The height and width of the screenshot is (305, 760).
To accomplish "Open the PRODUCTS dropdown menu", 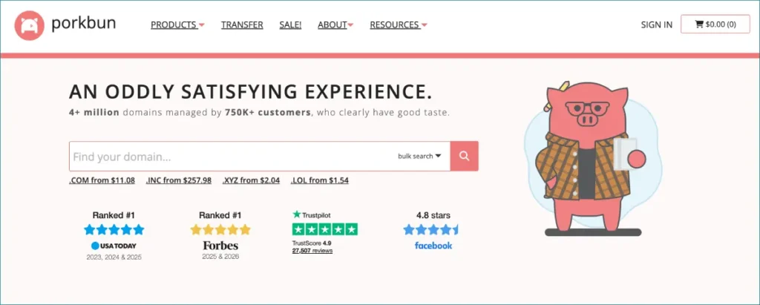I will (x=177, y=24).
